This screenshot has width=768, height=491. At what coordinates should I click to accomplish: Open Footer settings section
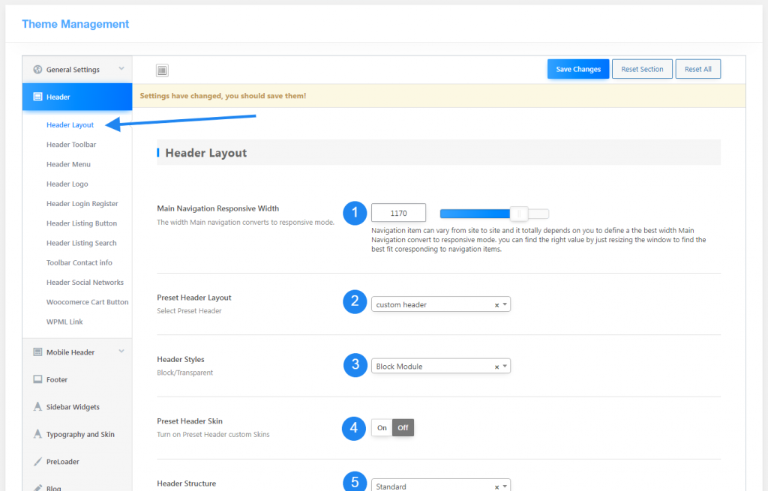point(77,379)
